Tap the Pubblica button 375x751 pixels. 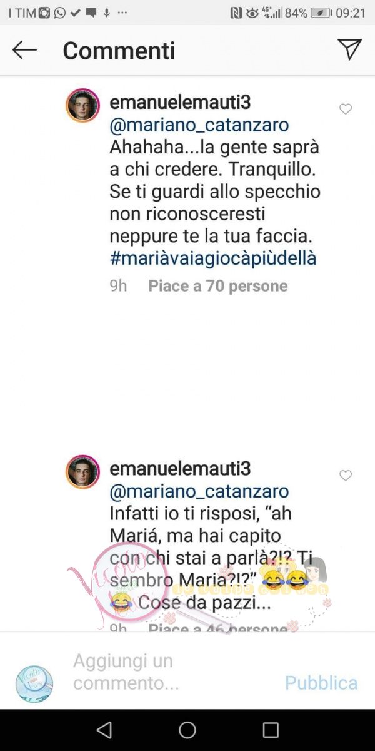coord(321,683)
